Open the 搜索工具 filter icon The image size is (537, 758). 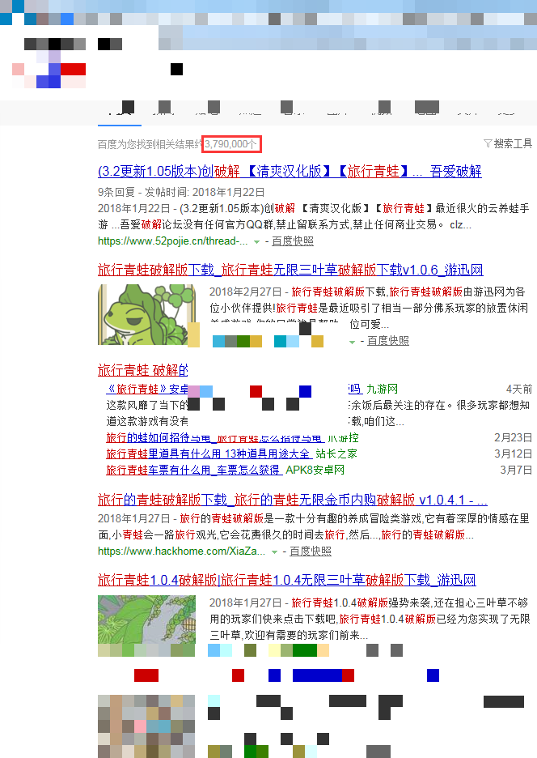point(488,143)
